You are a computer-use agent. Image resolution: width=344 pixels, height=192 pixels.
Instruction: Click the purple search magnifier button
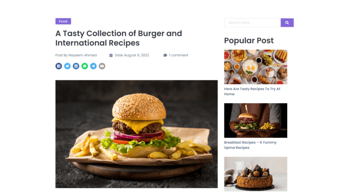tap(287, 22)
